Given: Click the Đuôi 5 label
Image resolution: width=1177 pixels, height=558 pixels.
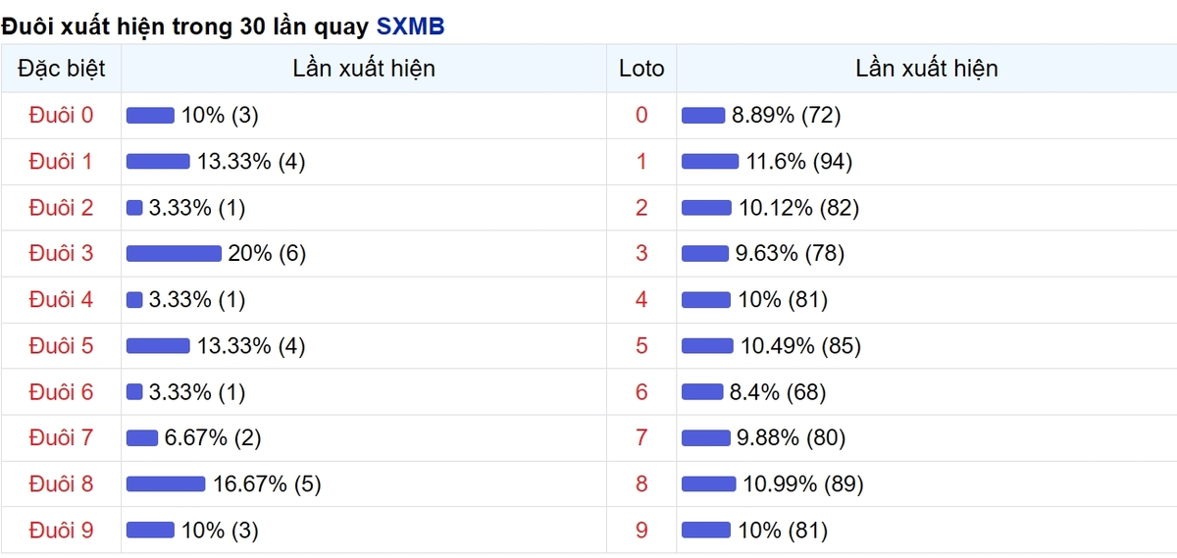Looking at the screenshot, I should (x=61, y=346).
